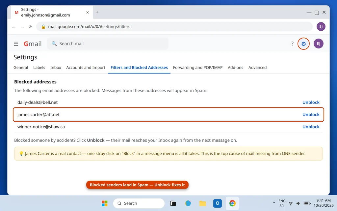Click the browser address bar URL

click(x=89, y=26)
